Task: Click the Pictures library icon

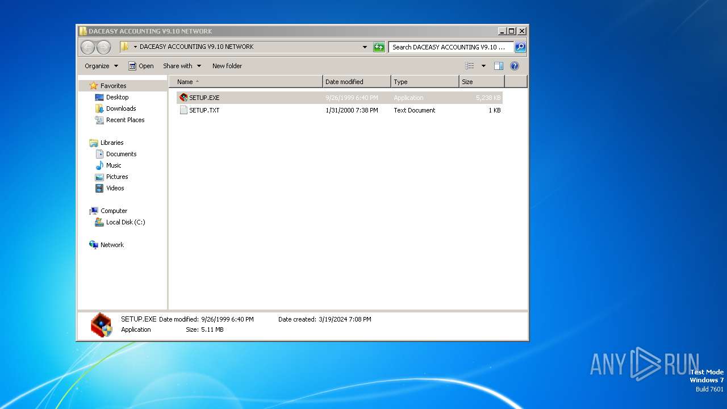Action: pyautogui.click(x=99, y=177)
